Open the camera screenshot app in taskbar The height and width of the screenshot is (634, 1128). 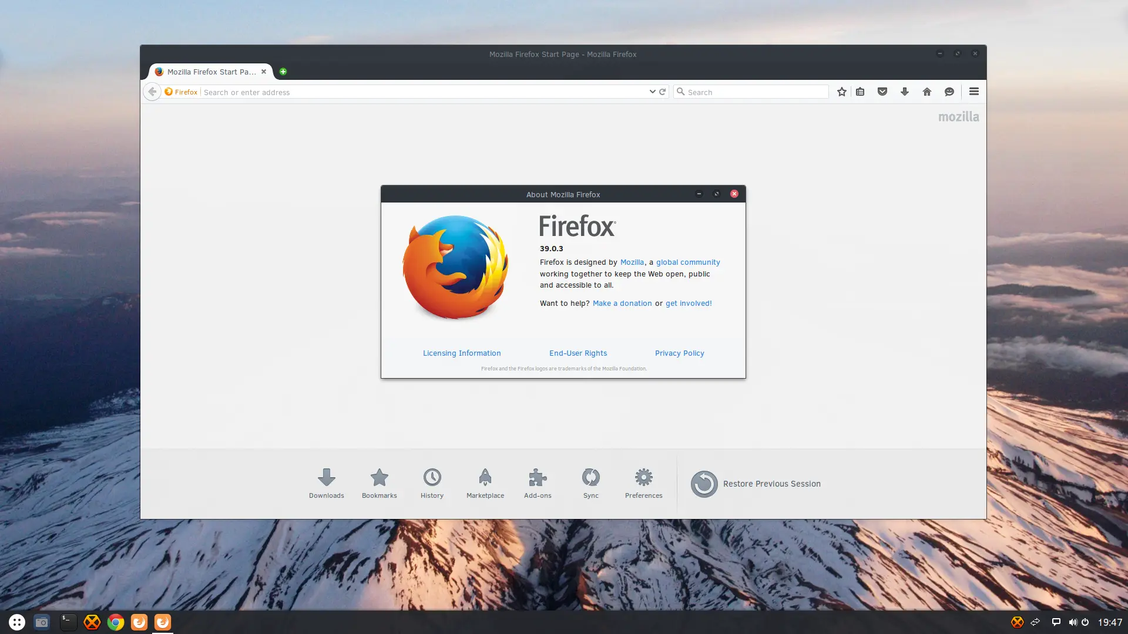(42, 622)
